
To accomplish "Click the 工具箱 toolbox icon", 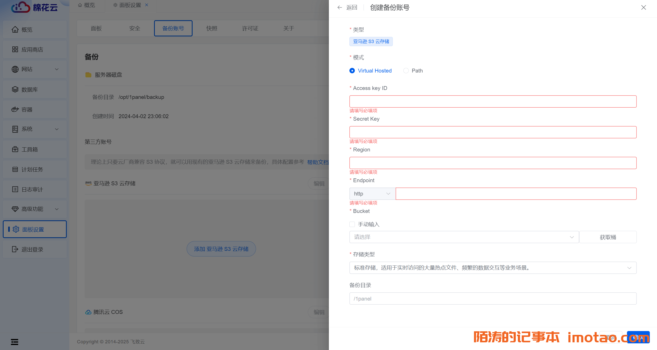I will [x=15, y=149].
